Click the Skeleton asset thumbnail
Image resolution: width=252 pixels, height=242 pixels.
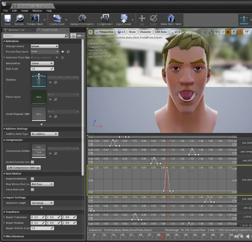(39, 80)
